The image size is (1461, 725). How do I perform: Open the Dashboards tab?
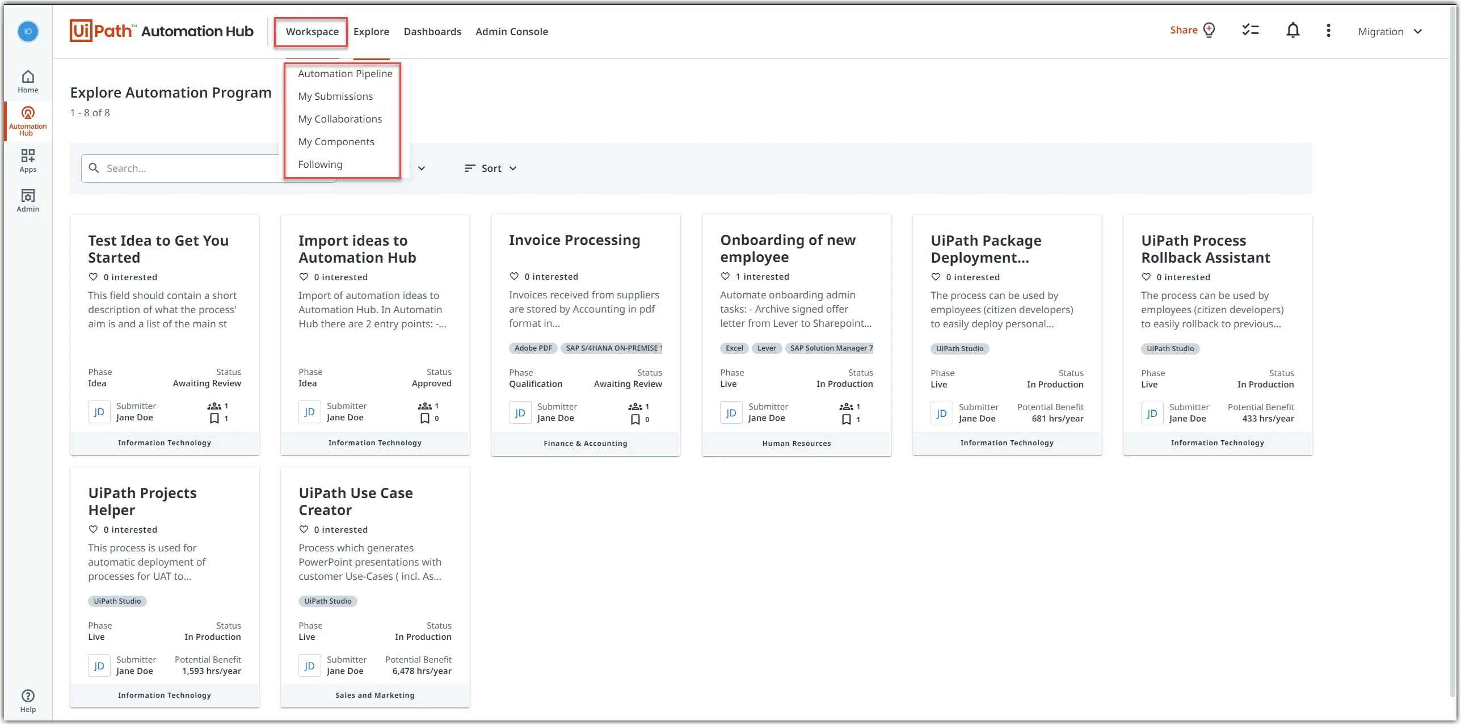click(432, 32)
